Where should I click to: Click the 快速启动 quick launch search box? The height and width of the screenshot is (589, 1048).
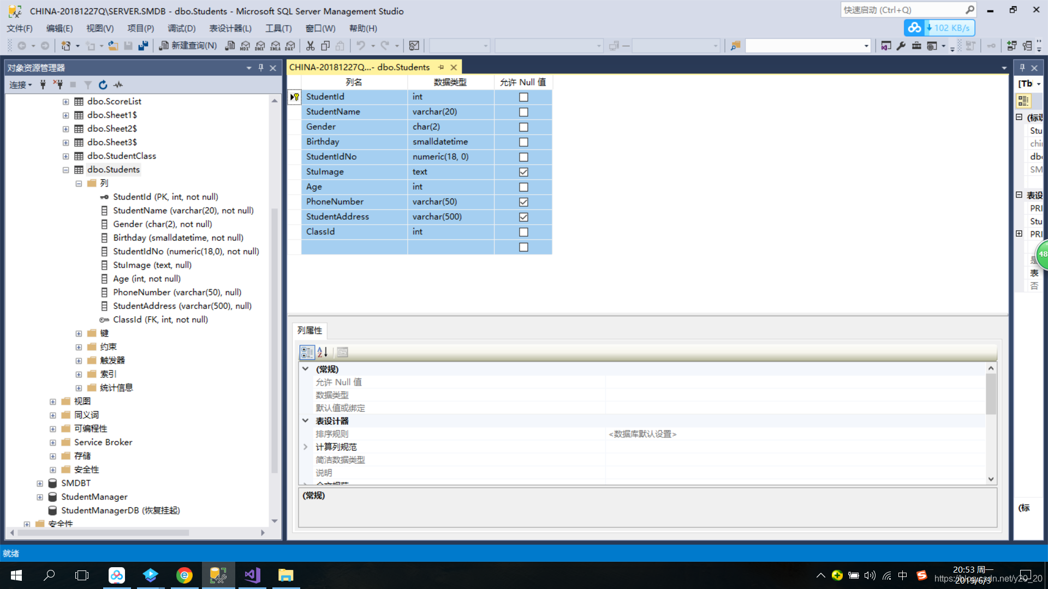tap(908, 10)
